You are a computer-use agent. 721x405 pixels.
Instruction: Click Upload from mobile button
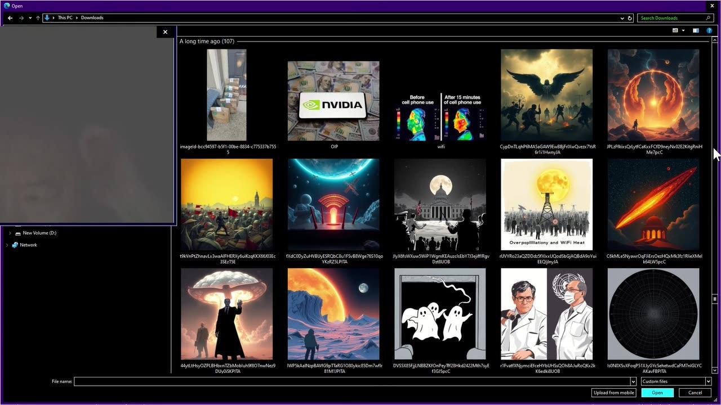coord(614,393)
